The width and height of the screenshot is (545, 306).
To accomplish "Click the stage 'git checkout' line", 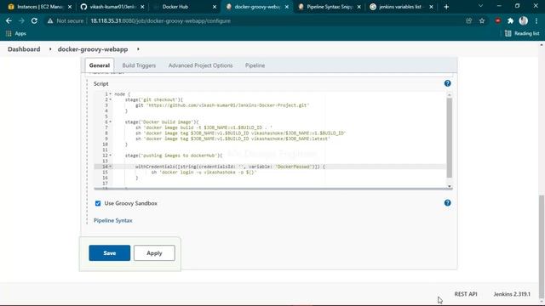I will (x=153, y=99).
